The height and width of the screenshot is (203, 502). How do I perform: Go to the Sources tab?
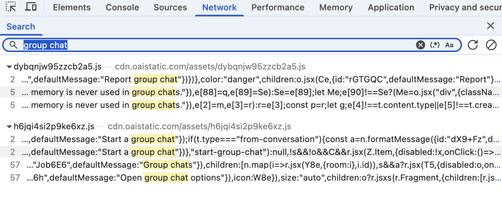click(x=170, y=7)
